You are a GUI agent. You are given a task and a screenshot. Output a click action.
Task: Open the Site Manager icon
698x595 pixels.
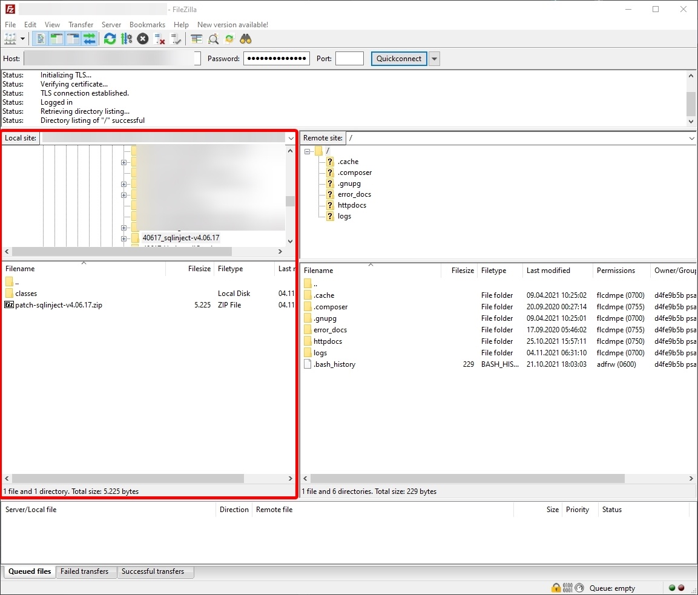click(x=11, y=39)
